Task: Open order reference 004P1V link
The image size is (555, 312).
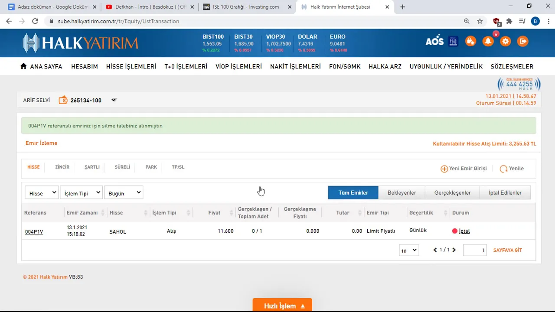Action: tap(34, 232)
